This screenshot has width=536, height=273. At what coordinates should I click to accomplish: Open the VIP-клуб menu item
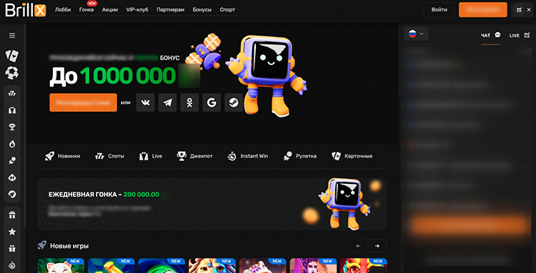[x=137, y=10]
